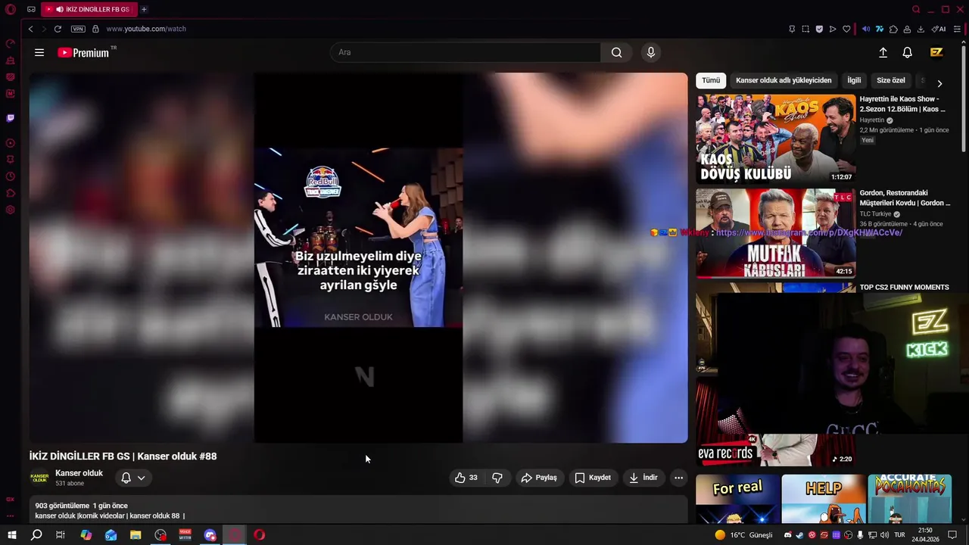The height and width of the screenshot is (545, 969).
Task: Click the search magnifier button
Action: click(616, 52)
